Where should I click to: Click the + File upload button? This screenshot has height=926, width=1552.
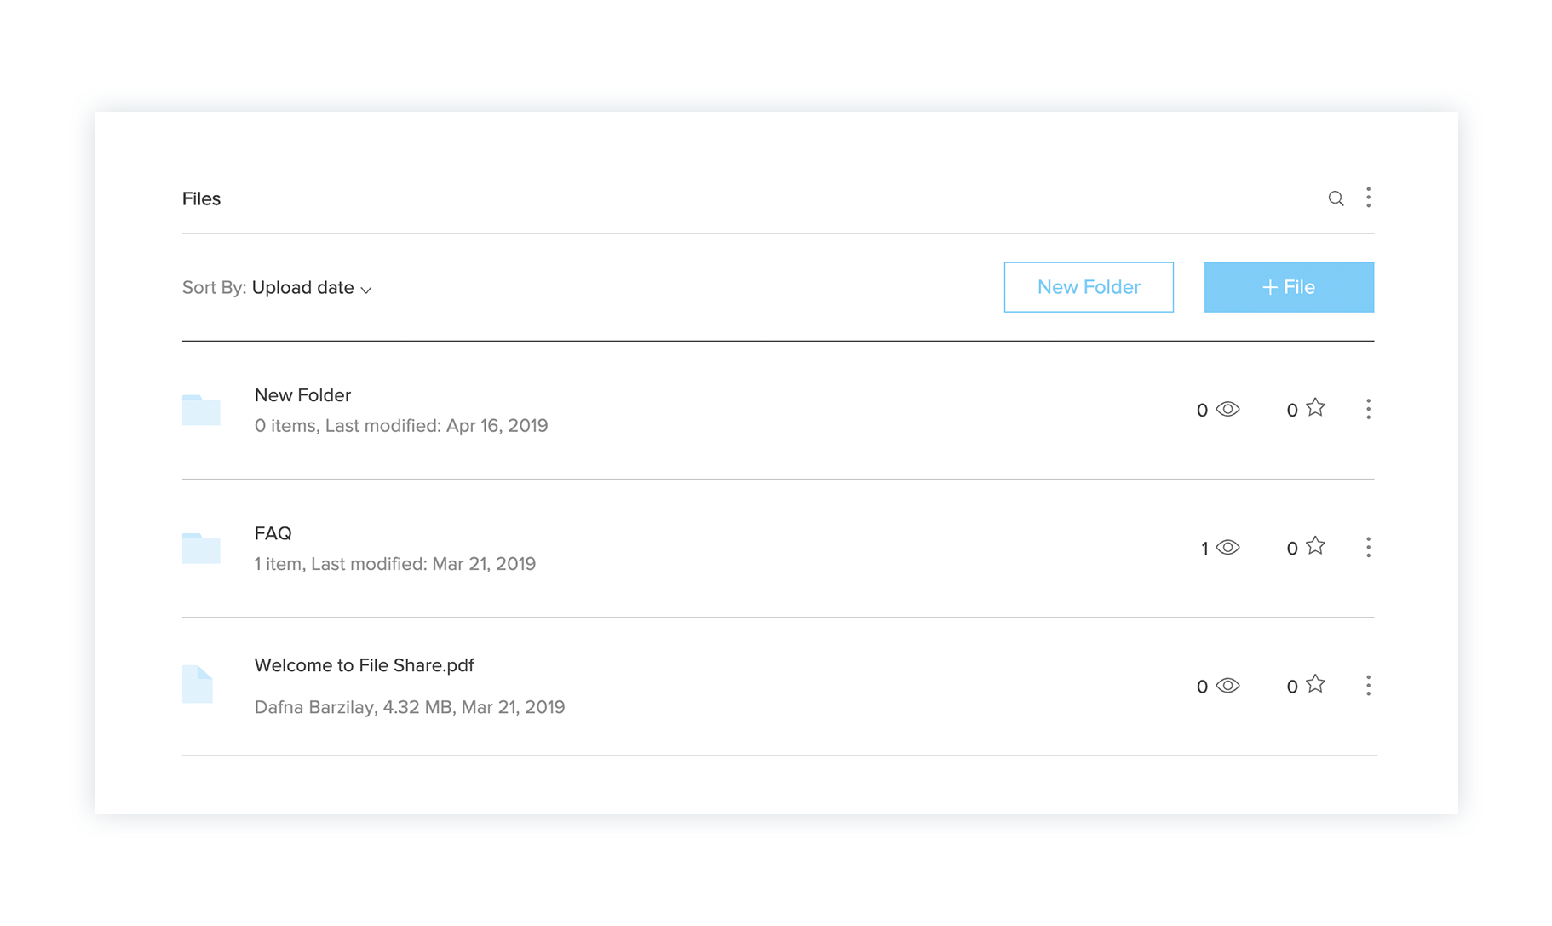coord(1289,287)
